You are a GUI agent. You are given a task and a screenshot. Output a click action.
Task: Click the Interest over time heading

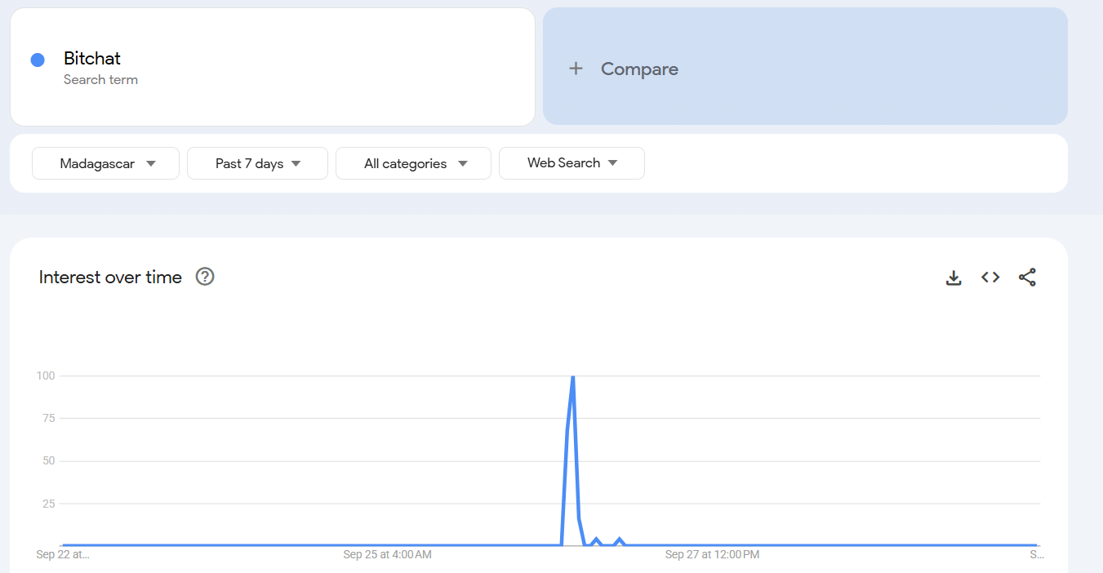coord(110,278)
